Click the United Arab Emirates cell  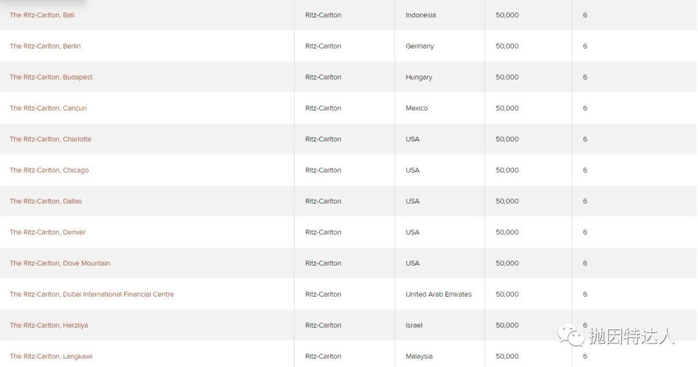(438, 295)
